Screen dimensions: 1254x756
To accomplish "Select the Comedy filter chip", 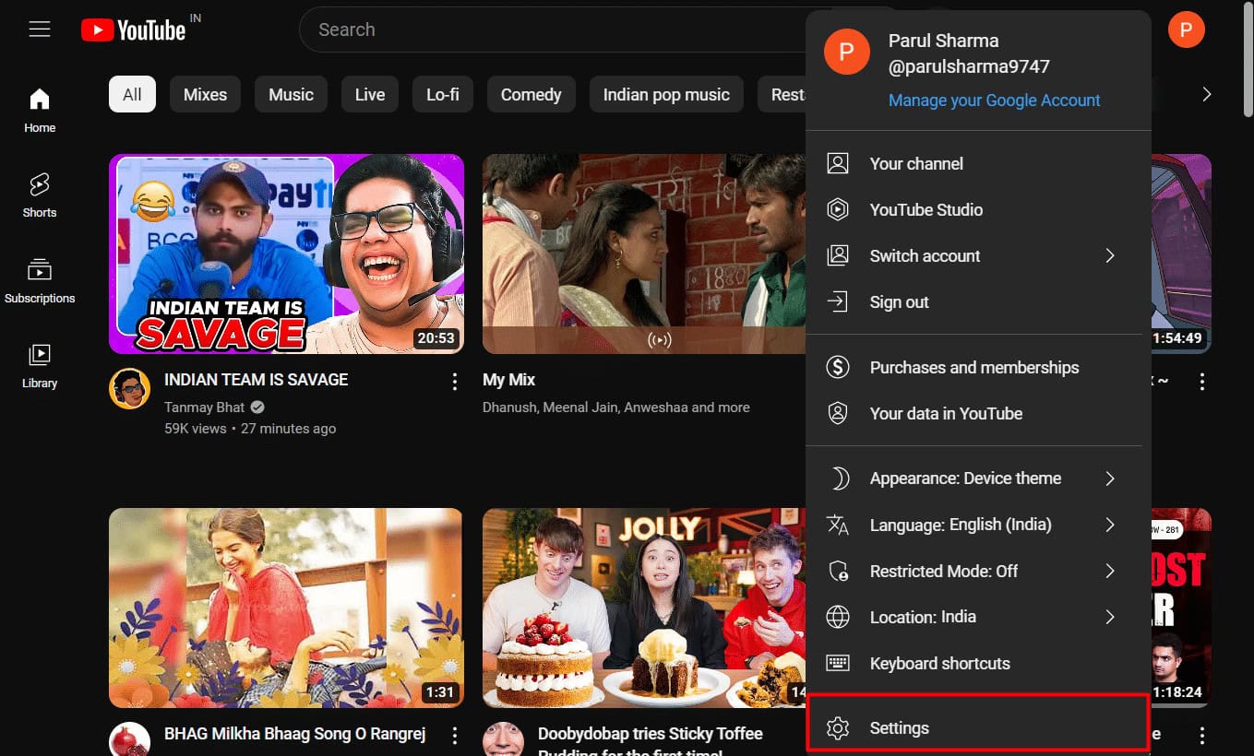I will [x=531, y=95].
